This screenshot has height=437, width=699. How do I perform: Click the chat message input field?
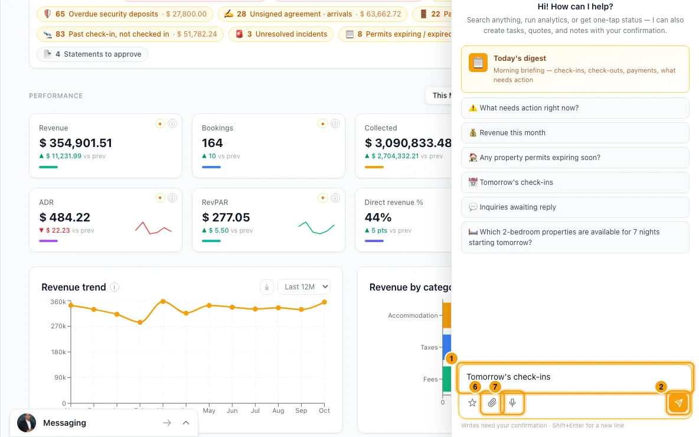(575, 378)
